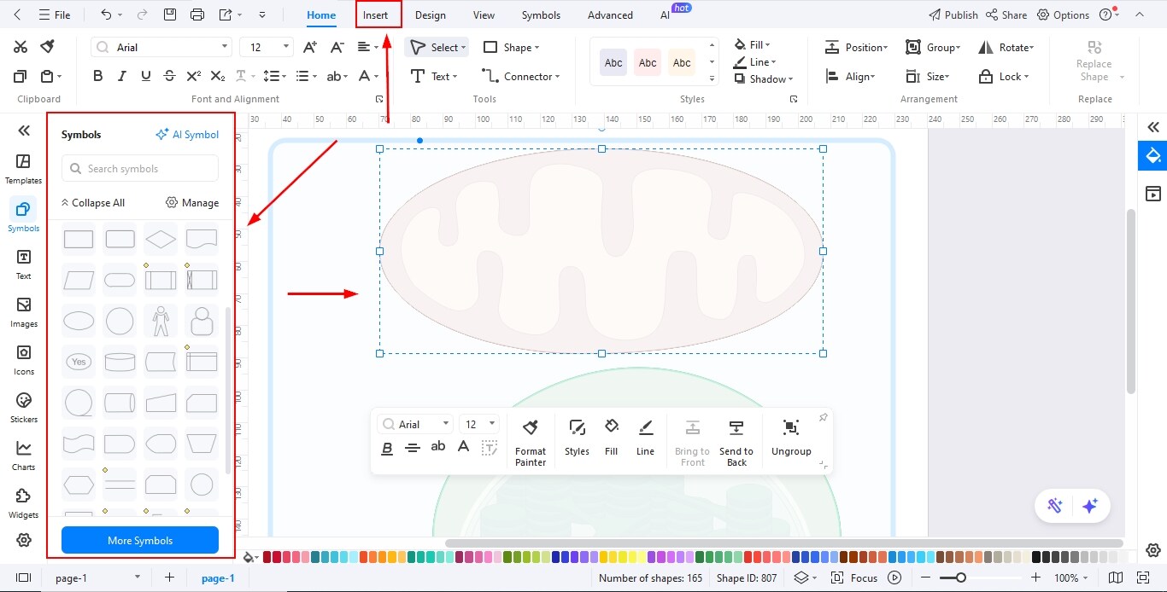Toggle underline formatting
Image resolution: width=1167 pixels, height=592 pixels.
point(145,75)
